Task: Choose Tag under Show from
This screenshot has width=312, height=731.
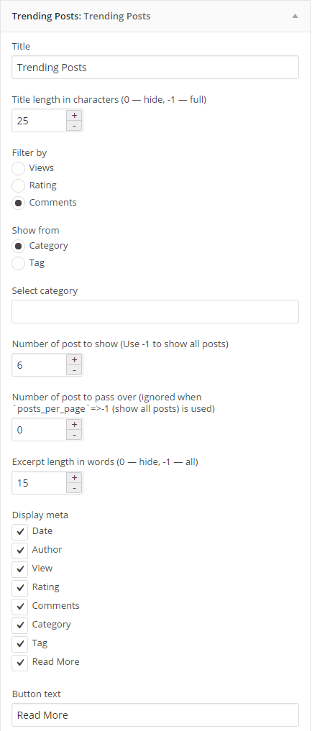Action: pyautogui.click(x=19, y=263)
